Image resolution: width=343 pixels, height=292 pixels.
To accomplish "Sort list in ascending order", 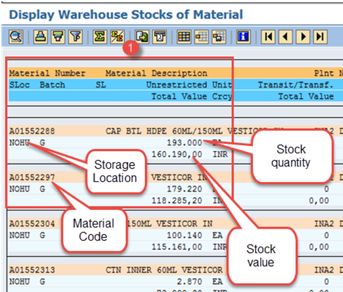I will (x=40, y=37).
